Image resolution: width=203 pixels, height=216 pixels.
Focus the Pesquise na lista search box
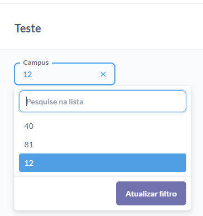pyautogui.click(x=103, y=102)
